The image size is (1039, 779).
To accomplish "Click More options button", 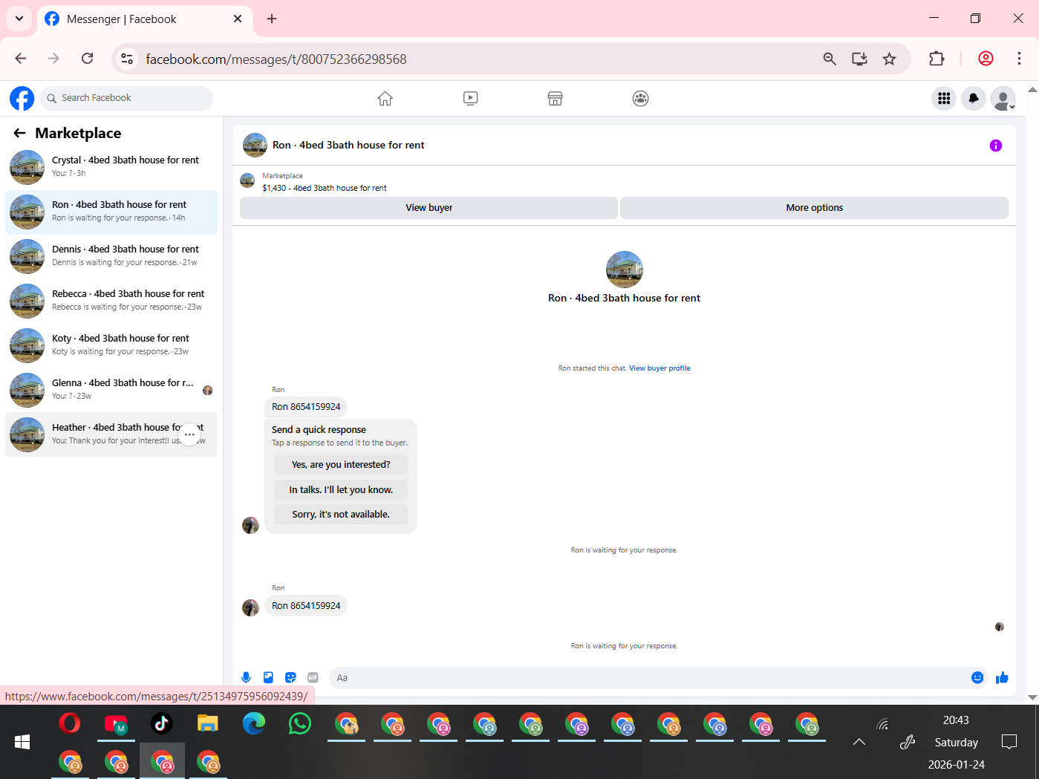I will 814,208.
